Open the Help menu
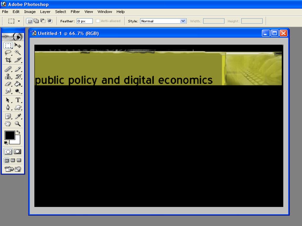This screenshot has width=302, height=226. (x=120, y=12)
